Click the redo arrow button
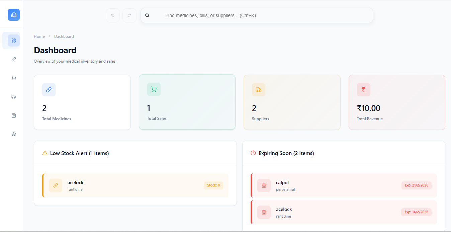The width and height of the screenshot is (451, 232). point(129,15)
